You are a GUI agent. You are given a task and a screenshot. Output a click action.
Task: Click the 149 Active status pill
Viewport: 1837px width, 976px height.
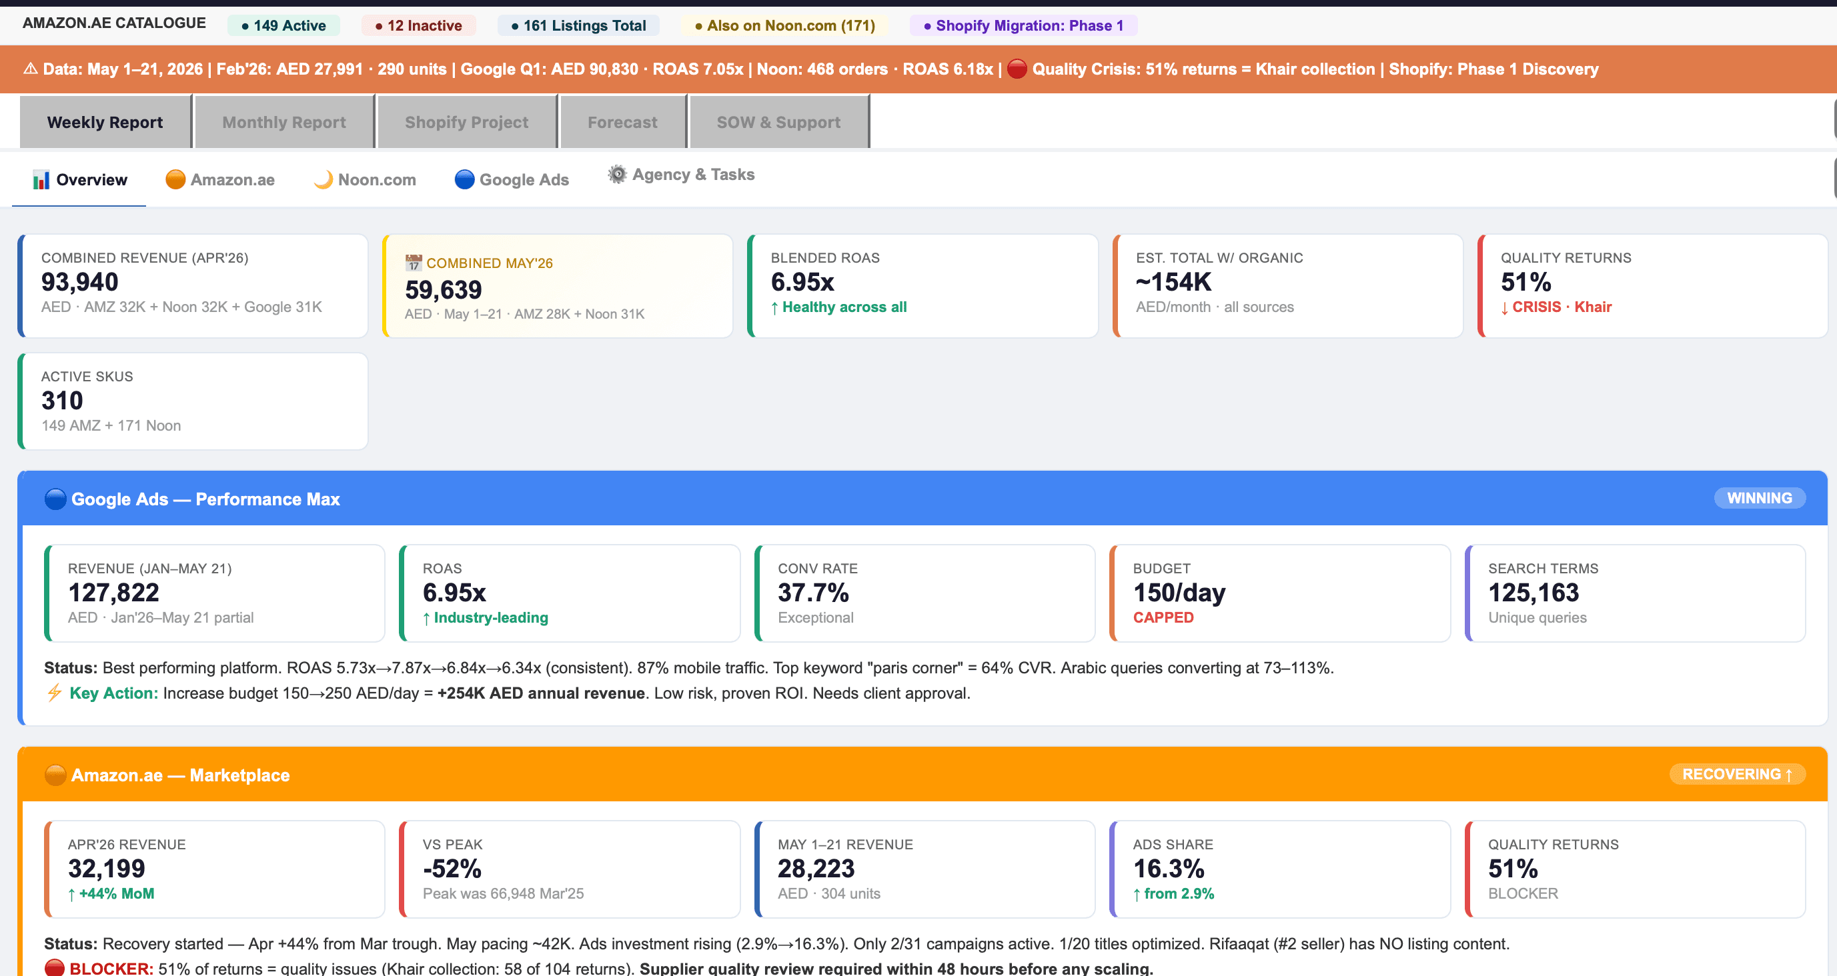[283, 25]
